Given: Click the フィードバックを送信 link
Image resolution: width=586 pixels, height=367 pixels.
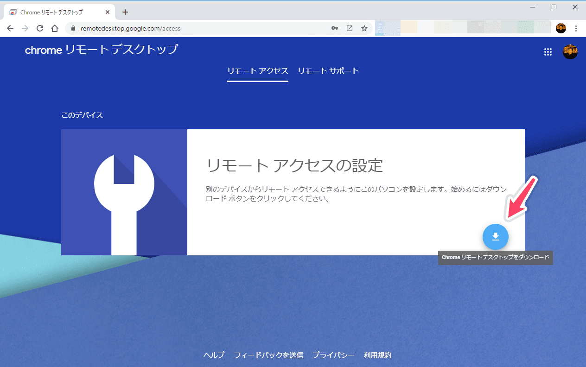Looking at the screenshot, I should tap(268, 355).
